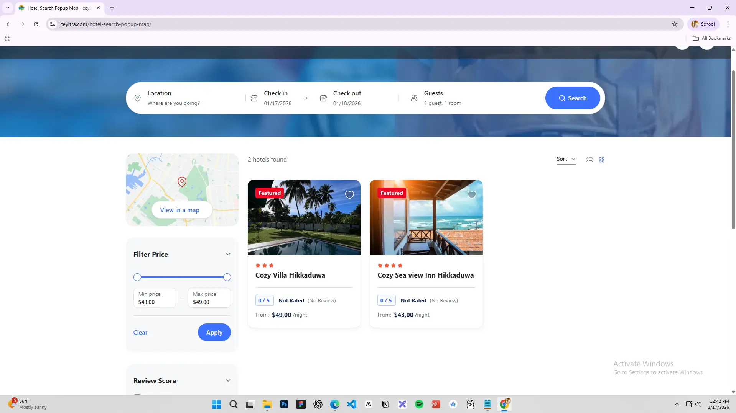736x413 pixels.
Task: Click the maximum price slider handle
Action: [x=227, y=277]
